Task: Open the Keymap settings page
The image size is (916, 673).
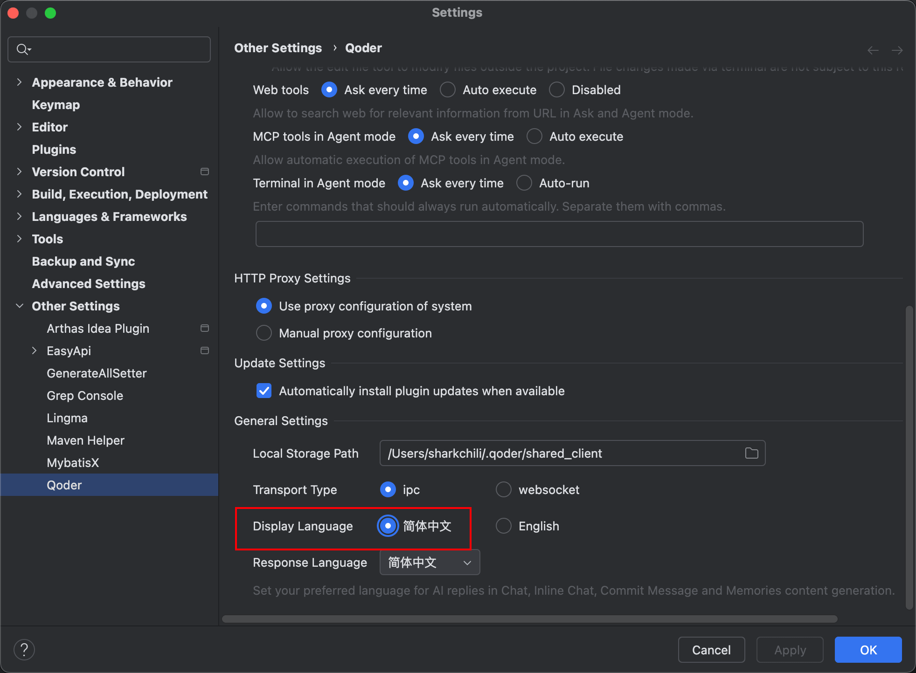Action: coord(56,104)
